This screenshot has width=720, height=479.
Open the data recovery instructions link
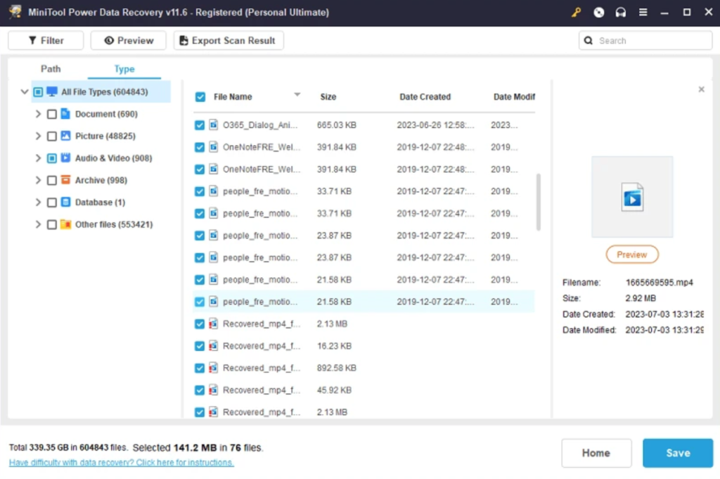[121, 463]
